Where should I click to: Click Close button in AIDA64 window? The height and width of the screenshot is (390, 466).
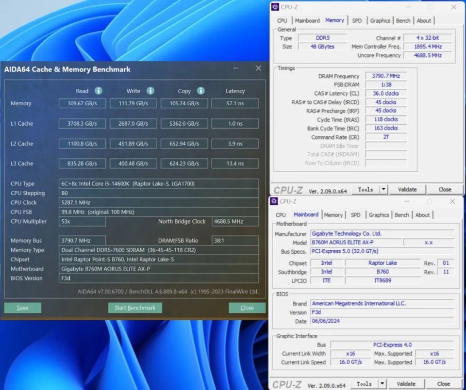tap(247, 308)
